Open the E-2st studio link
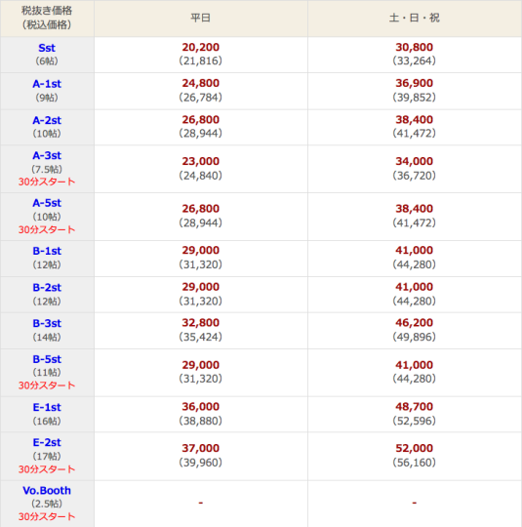Image resolution: width=522 pixels, height=527 pixels. pyautogui.click(x=47, y=442)
